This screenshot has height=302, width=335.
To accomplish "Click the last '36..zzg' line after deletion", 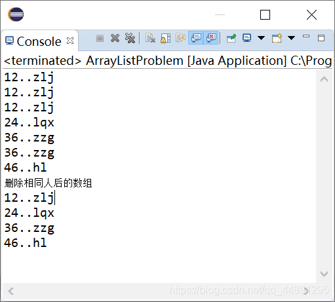I will [x=29, y=228].
